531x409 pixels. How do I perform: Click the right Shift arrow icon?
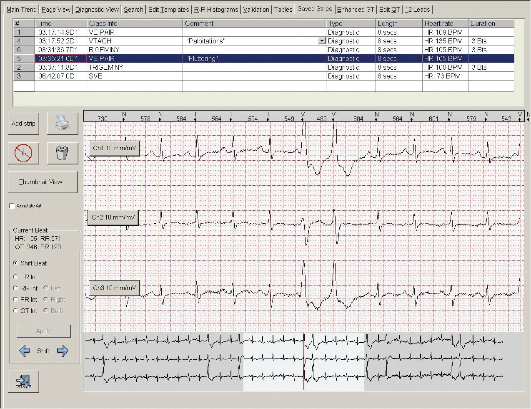63,351
